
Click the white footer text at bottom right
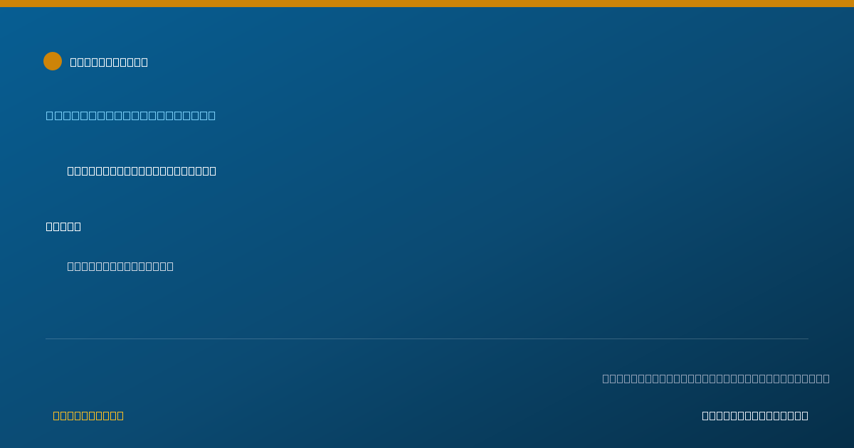(x=755, y=415)
